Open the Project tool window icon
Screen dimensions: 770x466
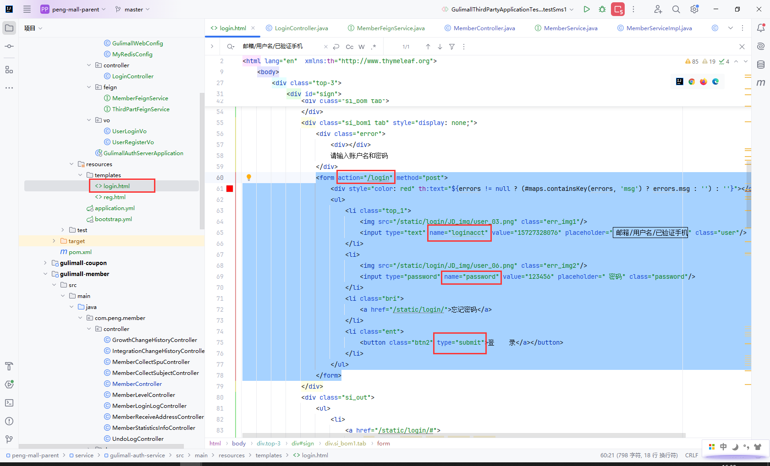pos(9,28)
